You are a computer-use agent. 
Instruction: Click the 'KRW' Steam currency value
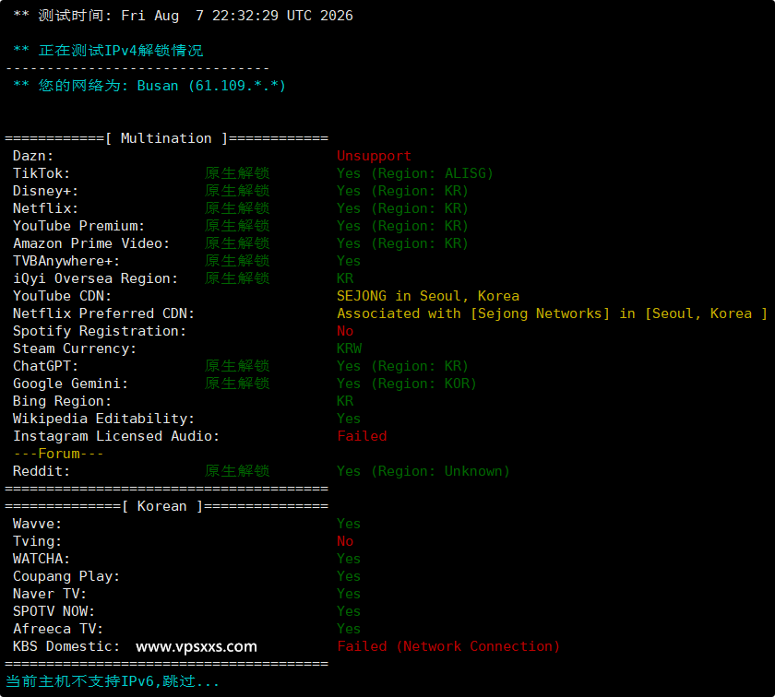pos(349,348)
